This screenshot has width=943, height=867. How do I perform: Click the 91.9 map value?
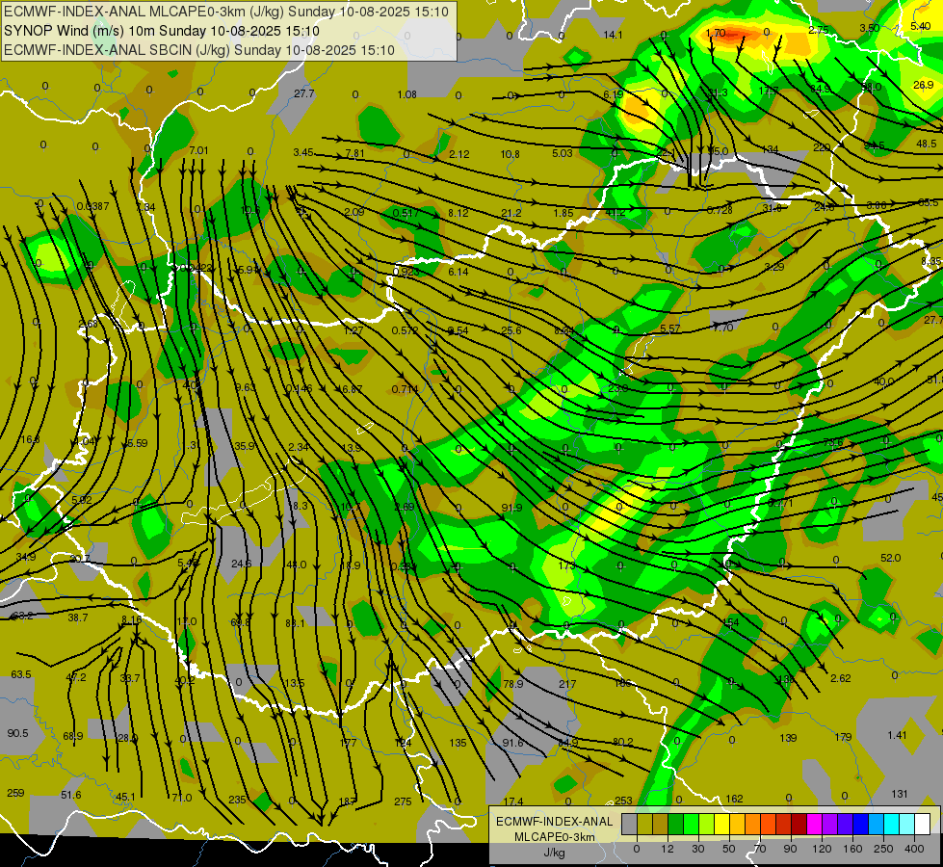[511, 508]
